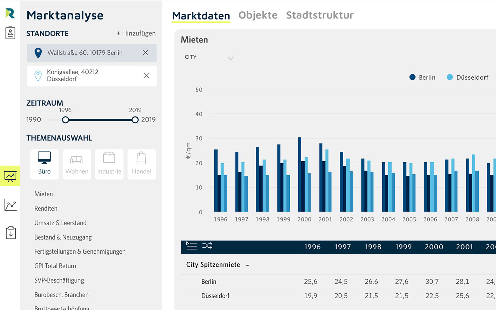Toggle Düsseldorf series in chart legend

(x=468, y=77)
